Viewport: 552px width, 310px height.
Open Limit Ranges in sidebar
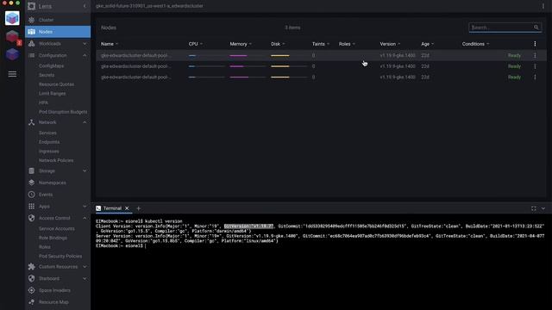[x=52, y=94]
